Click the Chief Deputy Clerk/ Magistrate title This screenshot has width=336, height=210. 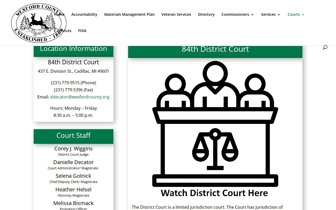(73, 182)
